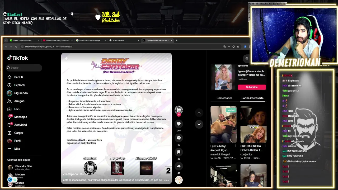Click the zoom magnifier icon in address bar

(229, 47)
